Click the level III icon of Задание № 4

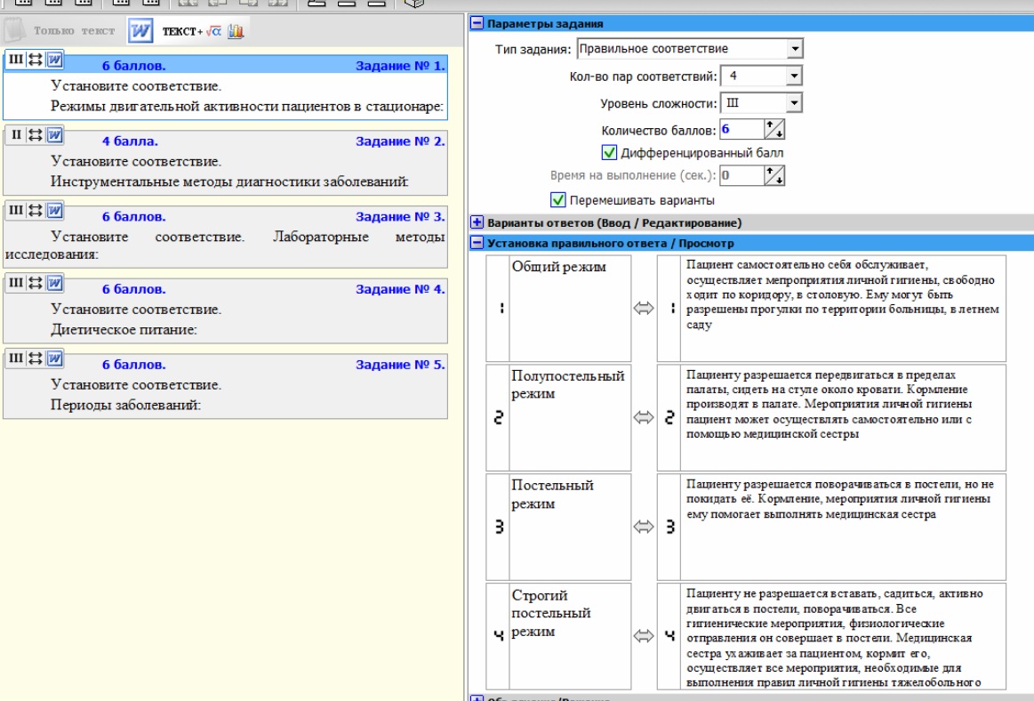coord(16,283)
